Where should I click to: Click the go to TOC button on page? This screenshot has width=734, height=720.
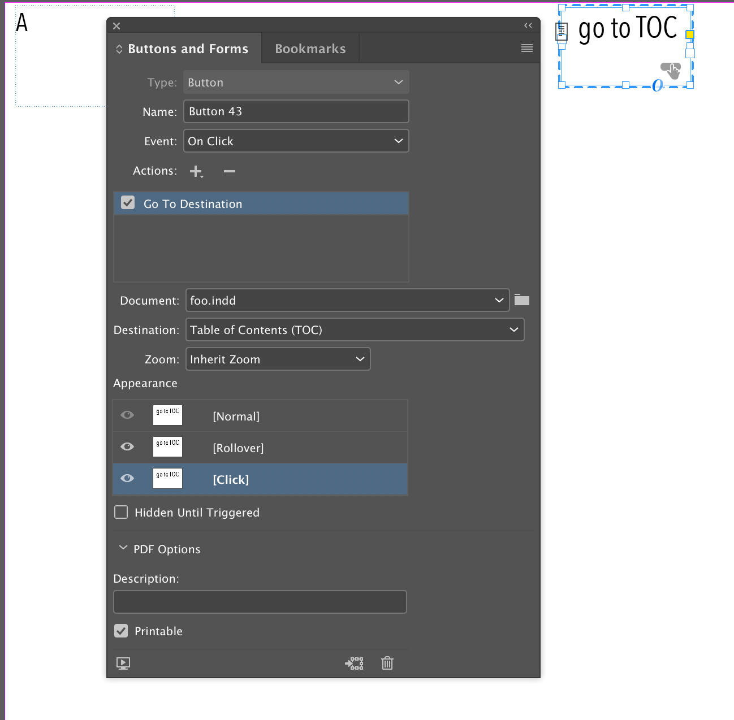625,46
